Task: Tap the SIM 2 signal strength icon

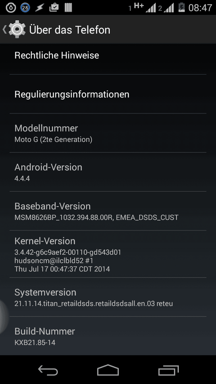Action: coord(166,8)
